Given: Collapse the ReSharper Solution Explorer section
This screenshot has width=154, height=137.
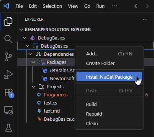Looking at the screenshot, I should pos(21,30).
